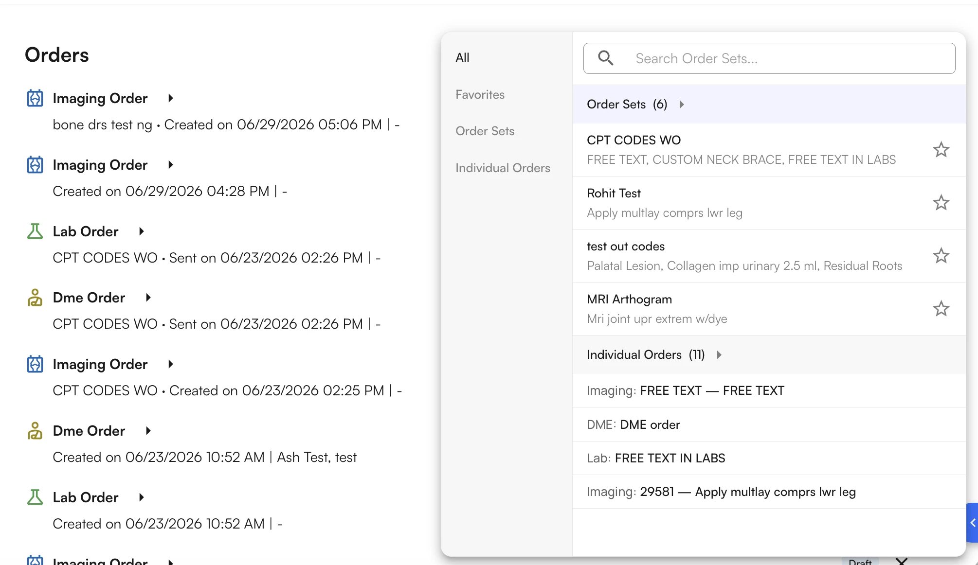
Task: Star the MRI Arthogram order set
Action: (x=941, y=309)
